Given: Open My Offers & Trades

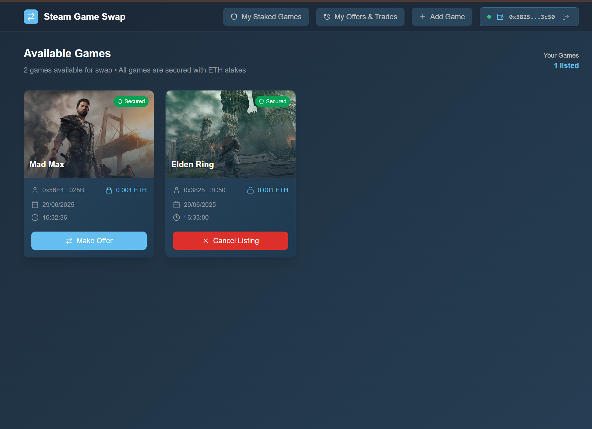Looking at the screenshot, I should coord(360,17).
